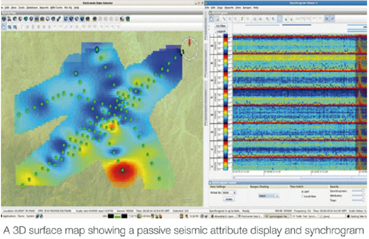This screenshot has height=239, width=369.
Task: Open File menu in Synchrogram Viewer
Action: (207, 8)
